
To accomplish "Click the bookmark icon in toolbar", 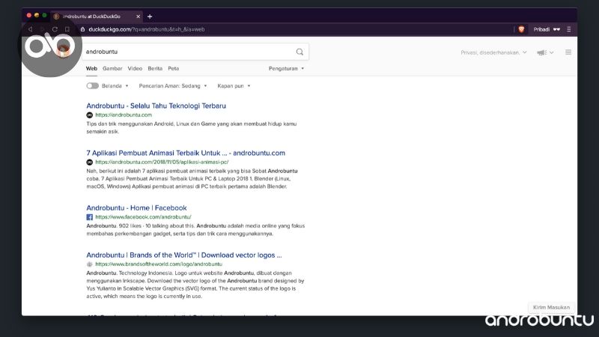I will click(x=67, y=29).
